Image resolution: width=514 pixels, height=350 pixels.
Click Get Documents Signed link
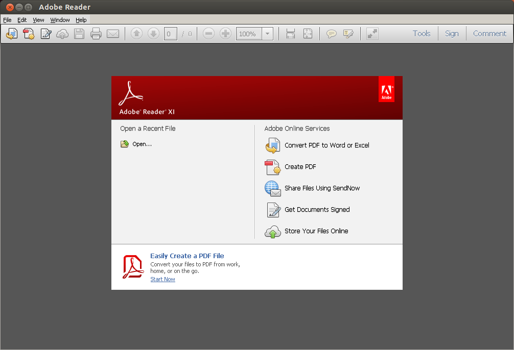317,210
